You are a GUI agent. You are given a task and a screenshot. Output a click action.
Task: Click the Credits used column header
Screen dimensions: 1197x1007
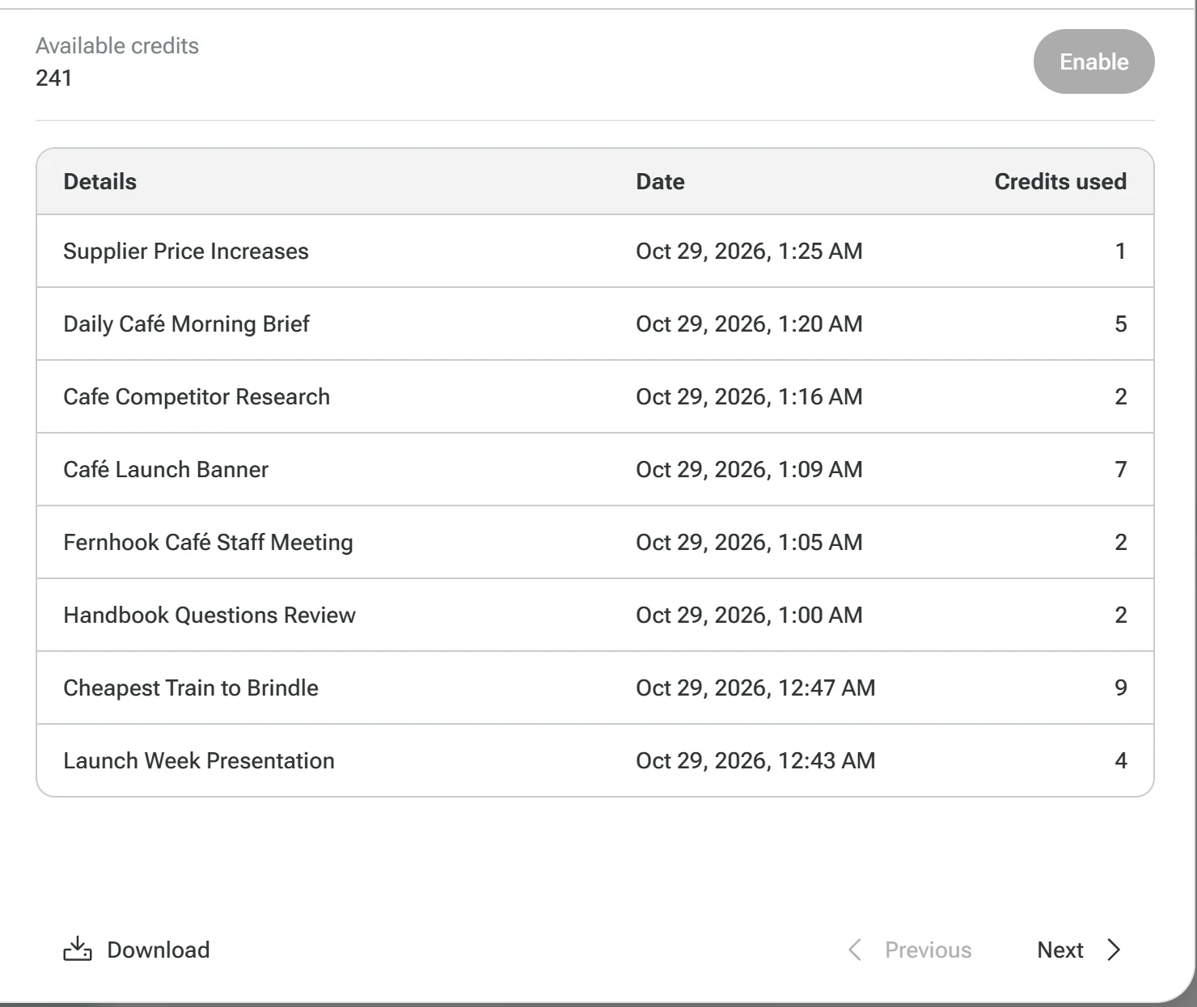tap(1060, 181)
